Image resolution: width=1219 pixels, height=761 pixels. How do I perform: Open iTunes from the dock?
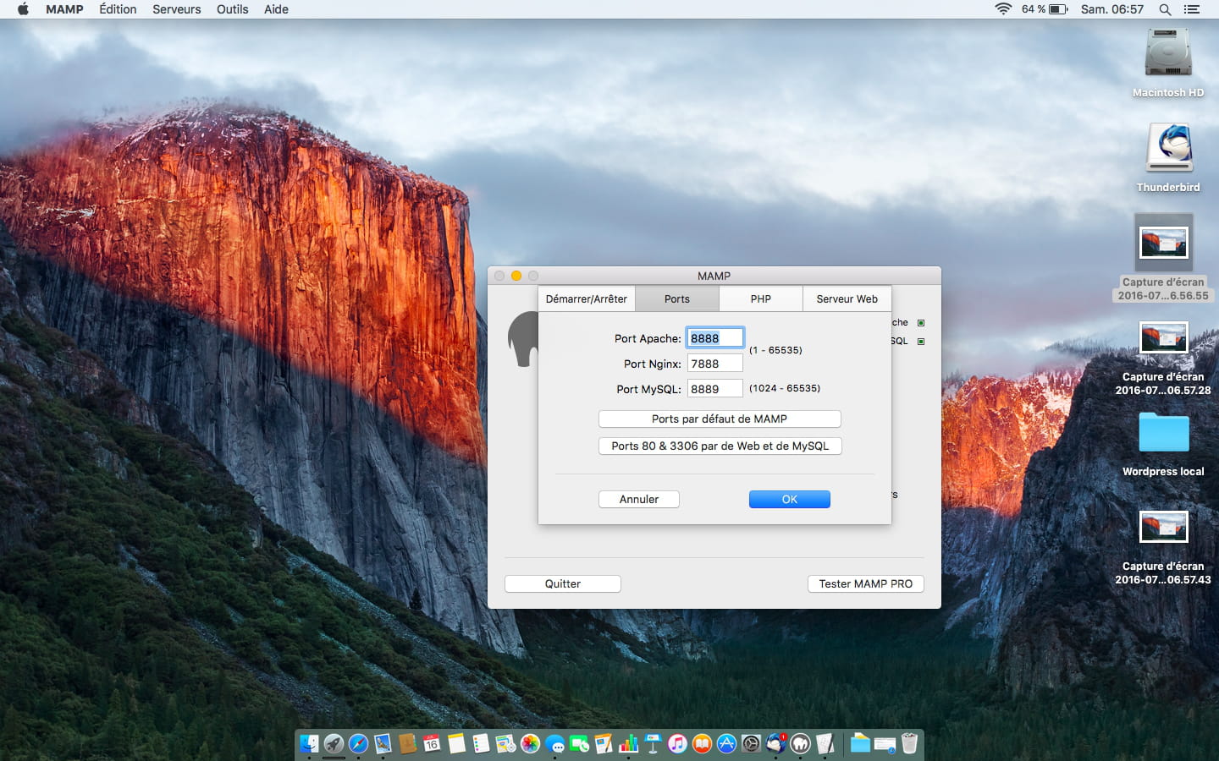coord(677,743)
